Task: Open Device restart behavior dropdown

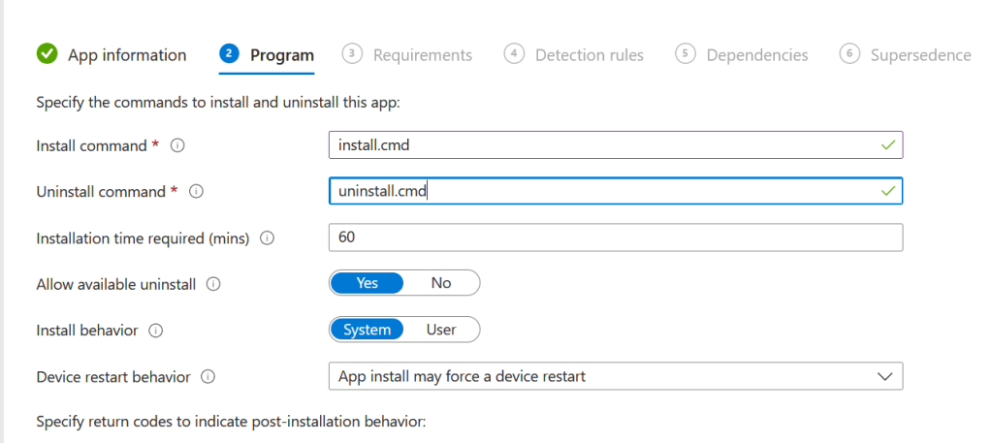Action: [x=616, y=376]
